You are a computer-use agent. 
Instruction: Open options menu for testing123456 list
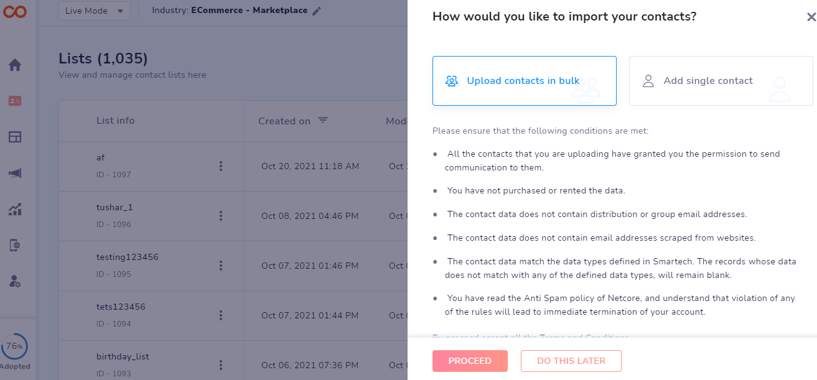coord(221,266)
